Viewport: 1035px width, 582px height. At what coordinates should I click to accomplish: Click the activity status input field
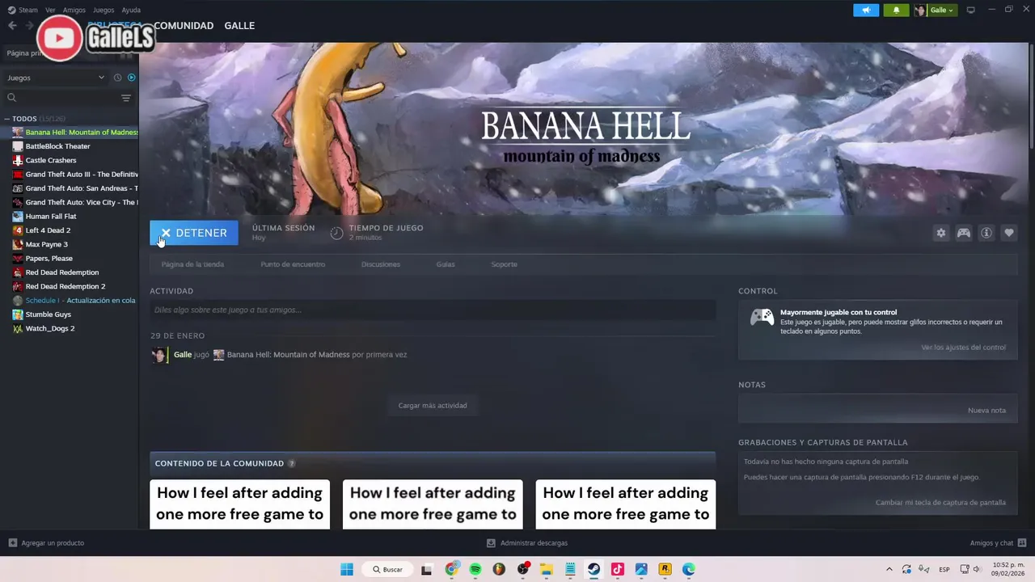[433, 310]
